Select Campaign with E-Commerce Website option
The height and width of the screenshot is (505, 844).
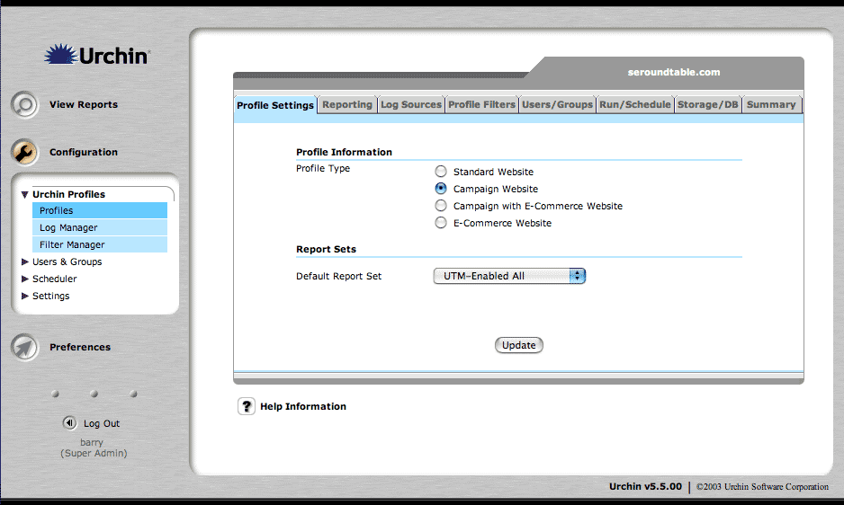tap(441, 206)
